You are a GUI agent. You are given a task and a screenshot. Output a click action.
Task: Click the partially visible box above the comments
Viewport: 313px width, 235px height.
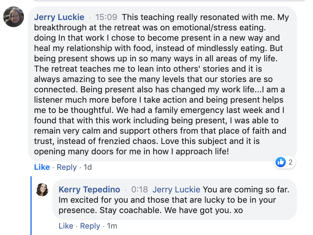pyautogui.click(x=169, y=0)
